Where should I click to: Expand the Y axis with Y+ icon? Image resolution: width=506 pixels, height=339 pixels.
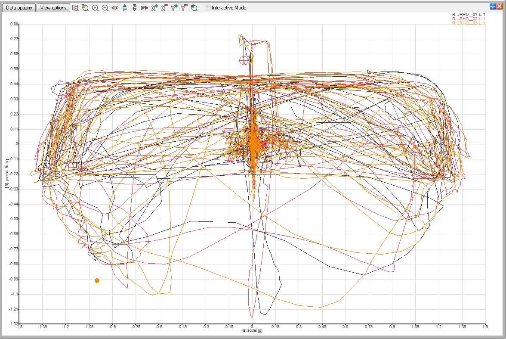[x=174, y=8]
